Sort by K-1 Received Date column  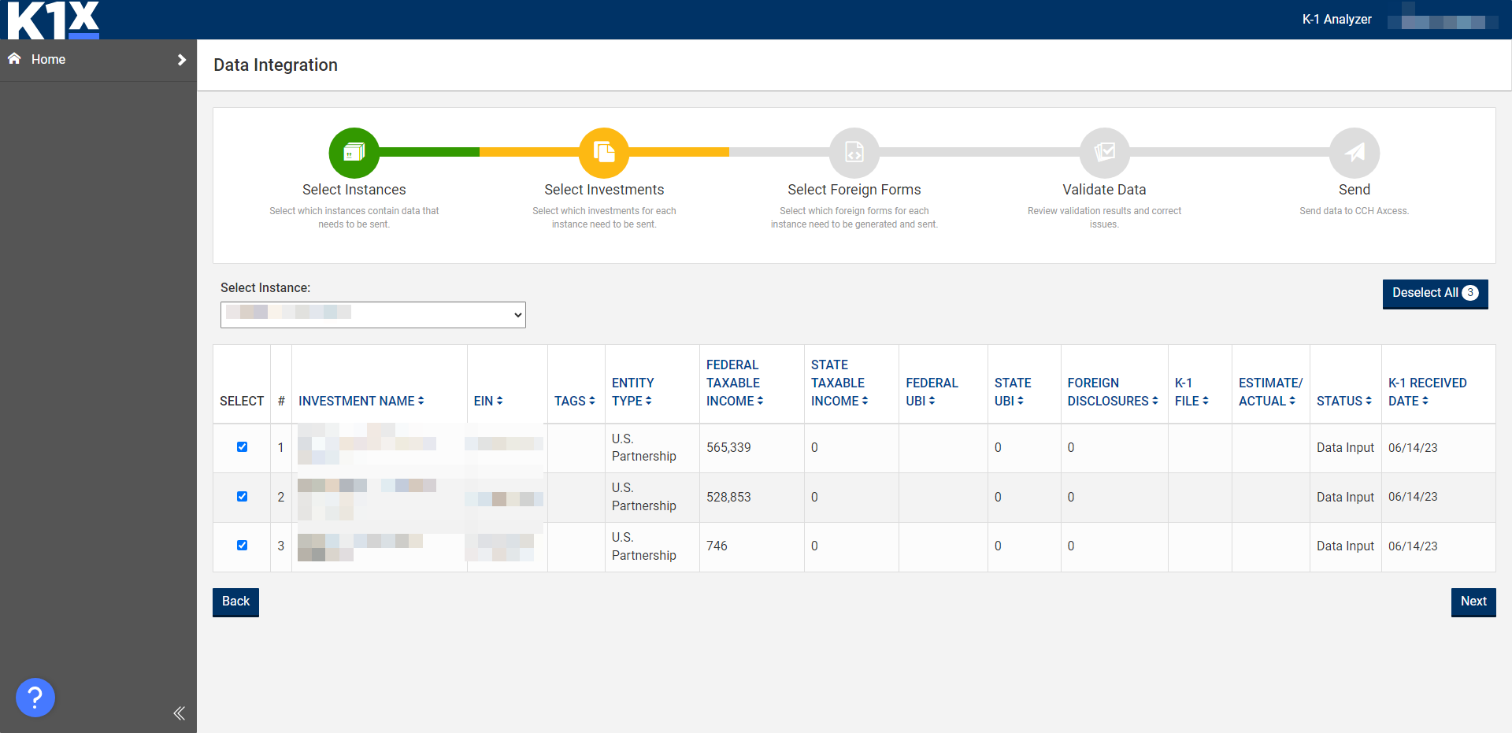[1426, 392]
